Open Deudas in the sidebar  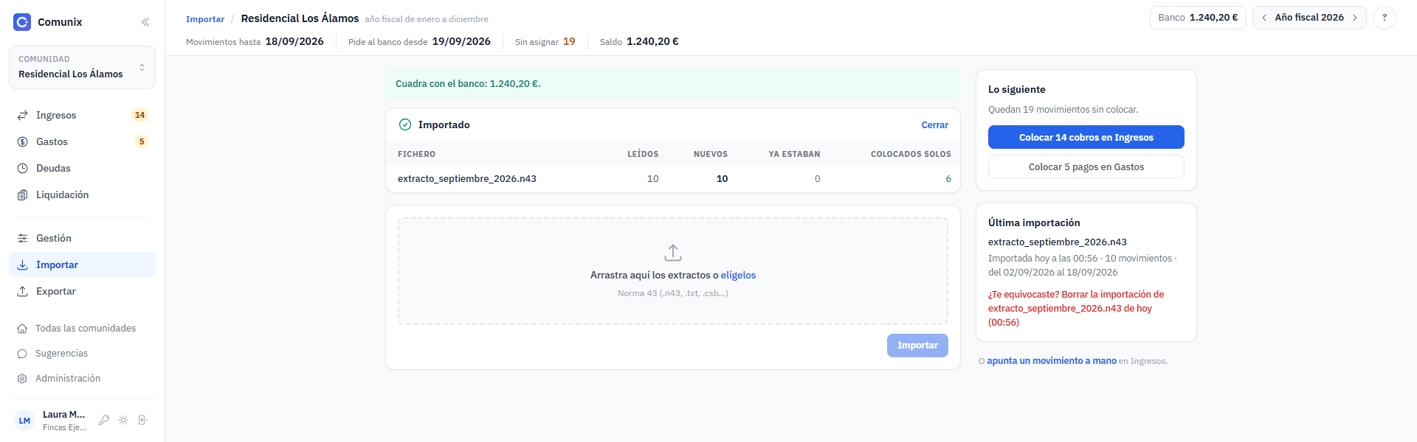click(82, 168)
